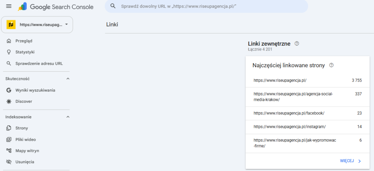Click WIĘCEJ to see more linked pages
Screen dimensions: 374x171
[347, 161]
